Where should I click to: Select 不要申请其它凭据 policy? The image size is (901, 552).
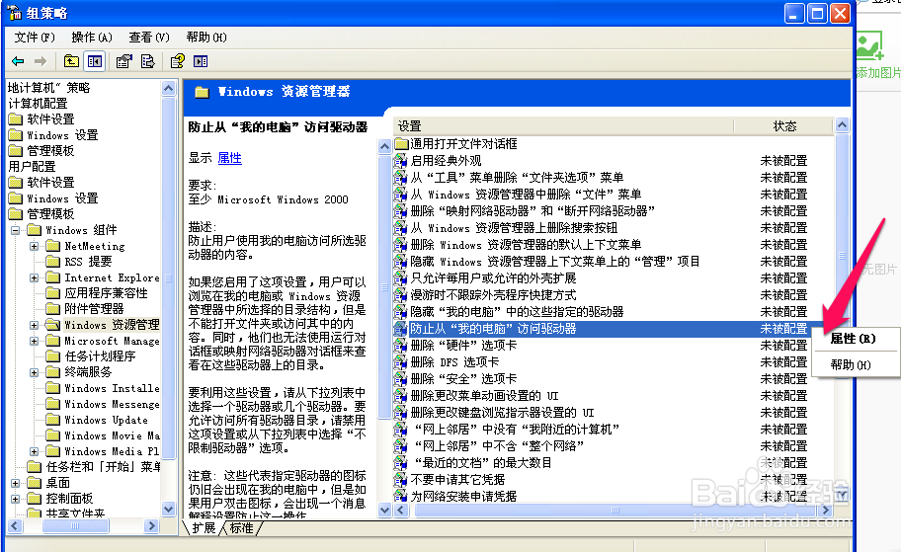tap(458, 480)
